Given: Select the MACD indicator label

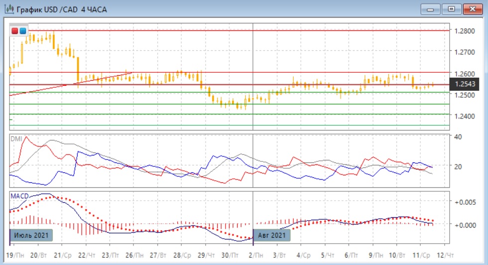Looking at the screenshot, I should [x=19, y=196].
